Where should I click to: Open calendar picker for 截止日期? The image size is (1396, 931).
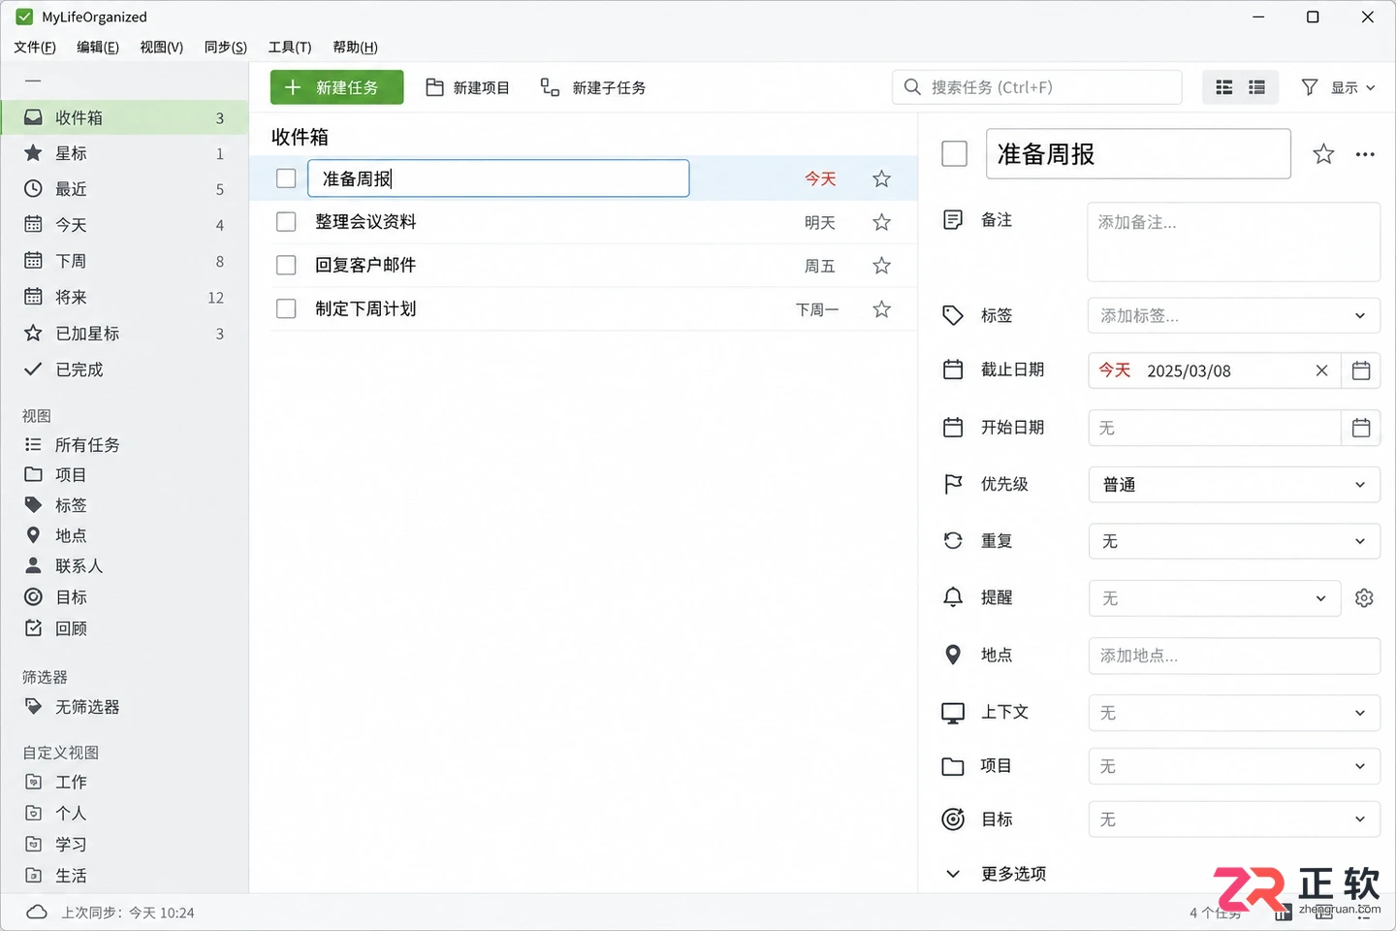point(1361,370)
